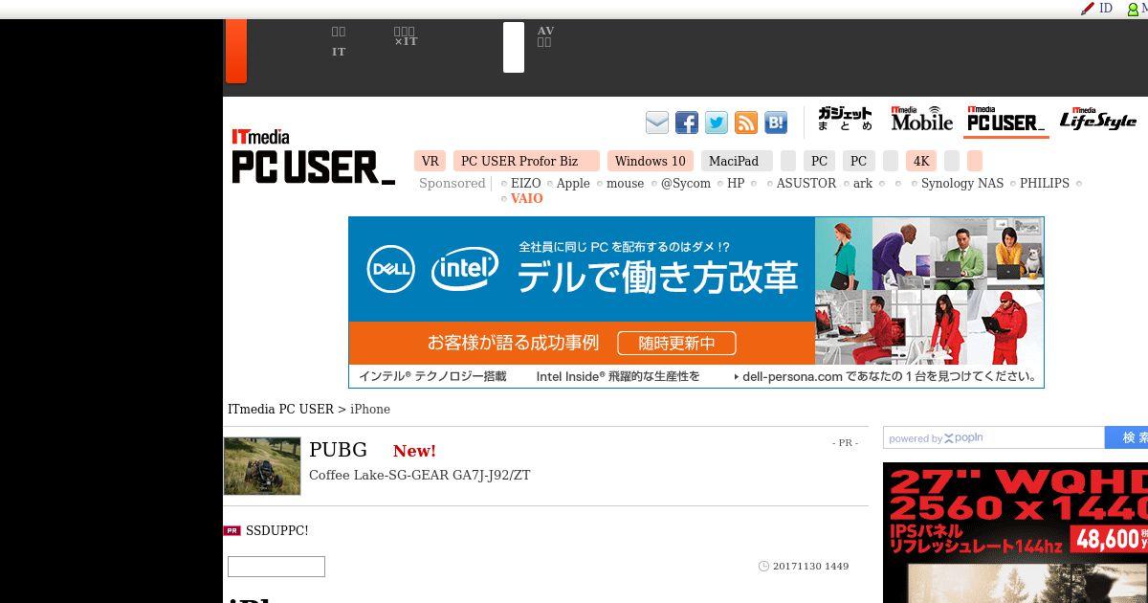
Task: Open the PUBG New! headline link
Action: point(372,450)
